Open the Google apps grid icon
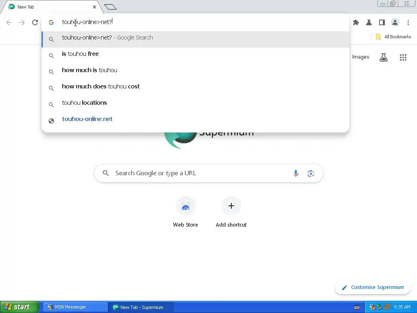The width and height of the screenshot is (417, 313). point(403,57)
